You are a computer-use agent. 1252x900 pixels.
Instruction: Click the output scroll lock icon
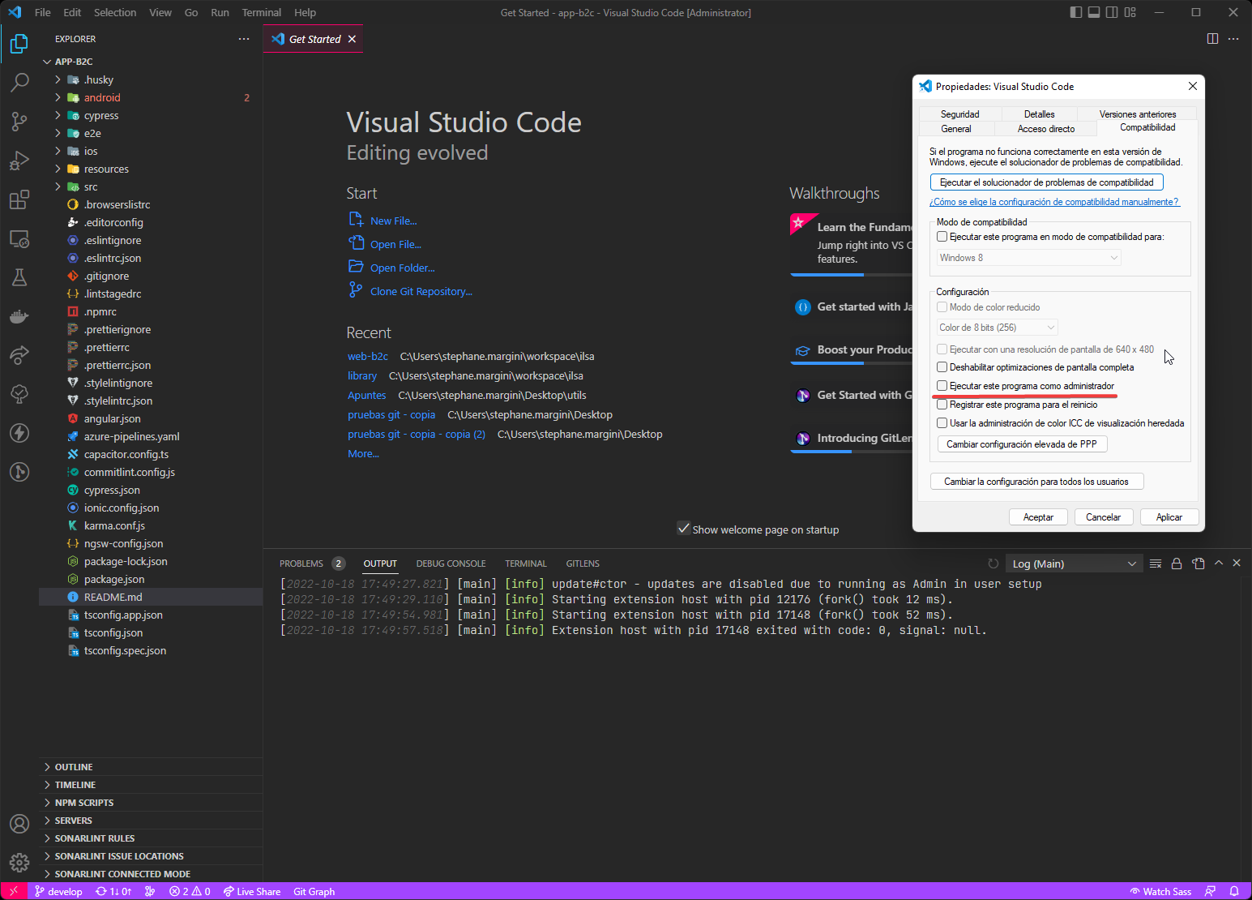point(1177,564)
